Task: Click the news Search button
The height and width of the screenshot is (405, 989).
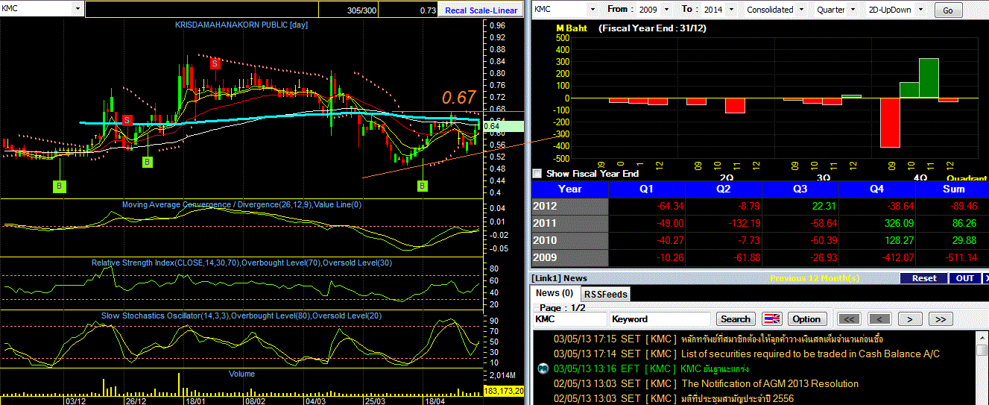Action: click(x=736, y=319)
